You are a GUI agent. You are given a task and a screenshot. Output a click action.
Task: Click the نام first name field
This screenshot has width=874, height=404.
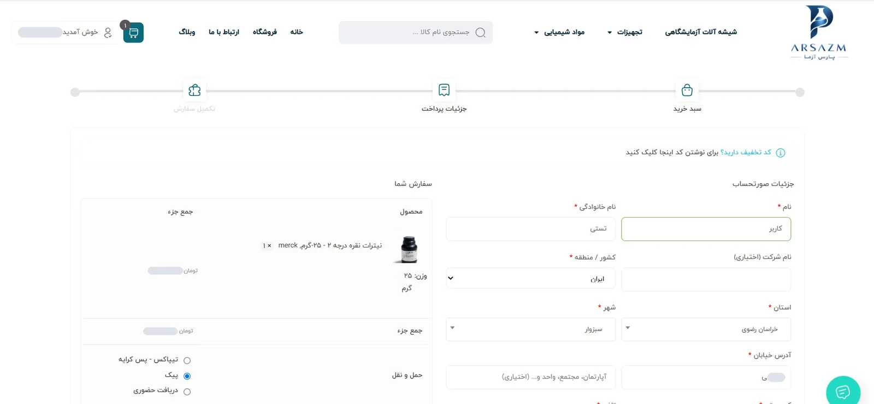[x=706, y=229]
